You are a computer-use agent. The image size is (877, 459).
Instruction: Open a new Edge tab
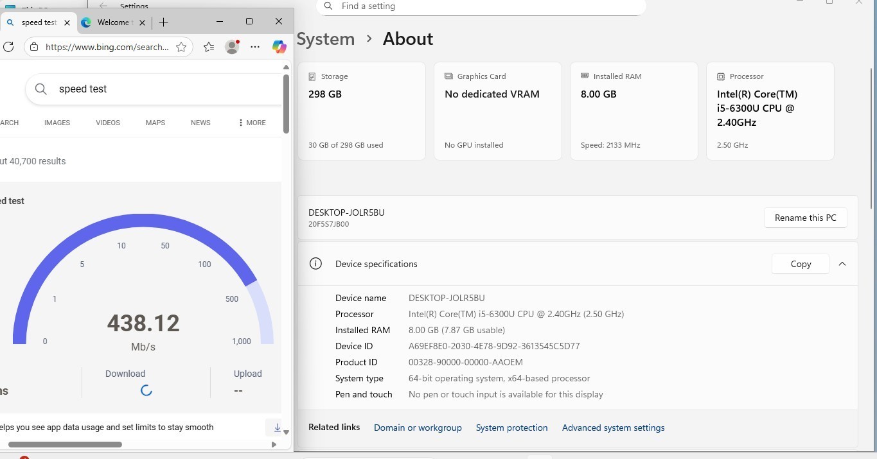164,22
